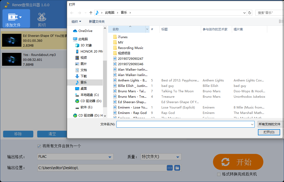Refresh the Music folder listing
This screenshot has width=284, height=182.
(250, 13)
